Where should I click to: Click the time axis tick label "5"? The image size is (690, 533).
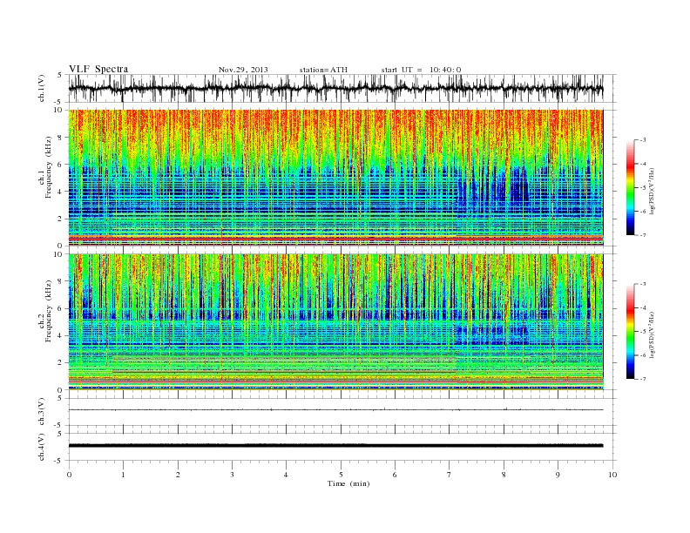coord(341,475)
